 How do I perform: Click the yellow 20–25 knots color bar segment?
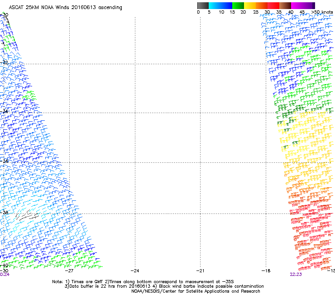point(250,5)
